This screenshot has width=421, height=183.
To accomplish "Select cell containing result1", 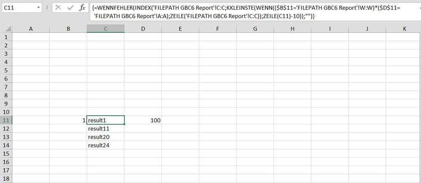I will coord(105,120).
